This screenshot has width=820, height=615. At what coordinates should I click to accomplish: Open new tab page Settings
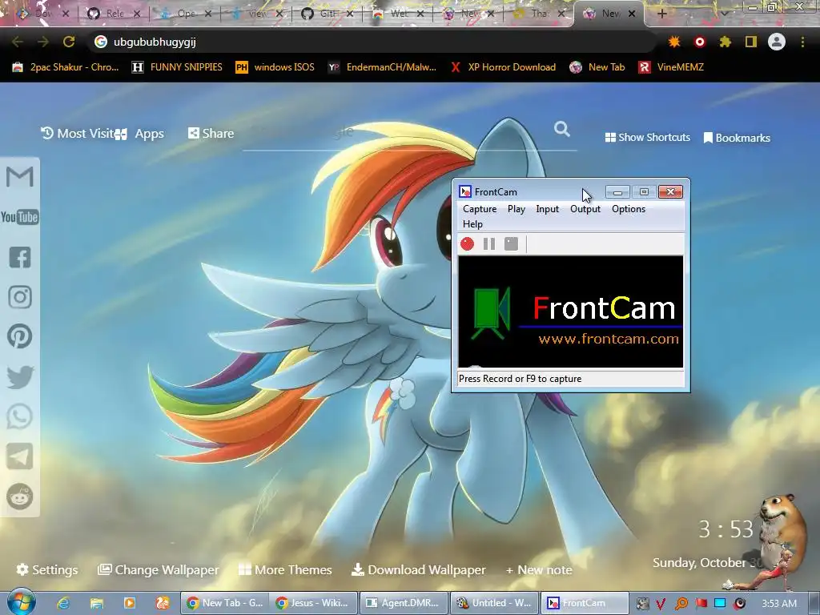point(47,569)
